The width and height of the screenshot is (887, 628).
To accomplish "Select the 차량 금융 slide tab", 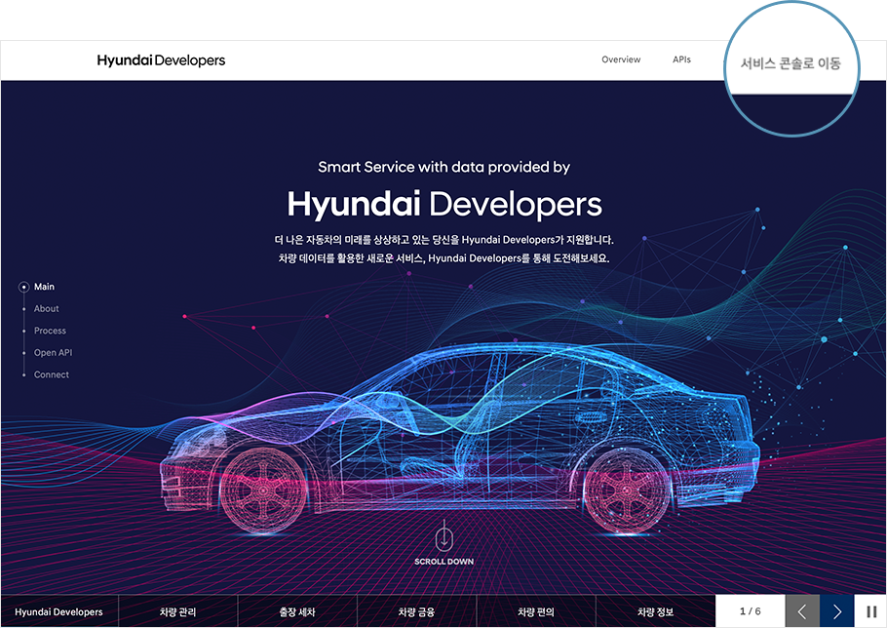I will coord(416,611).
